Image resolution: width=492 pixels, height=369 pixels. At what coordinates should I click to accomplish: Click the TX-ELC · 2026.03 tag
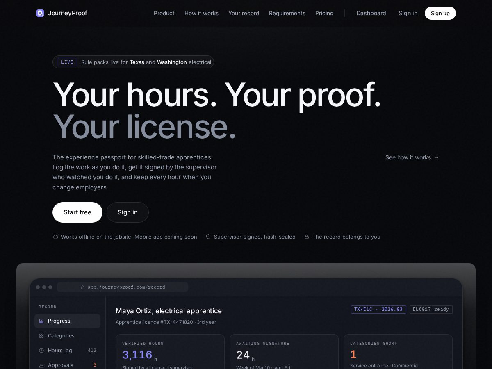[x=378, y=310]
